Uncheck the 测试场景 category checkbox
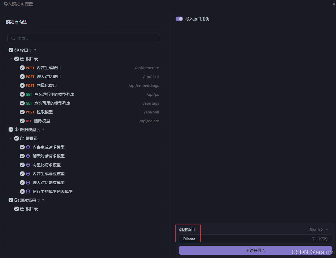This screenshot has height=258, width=336. coord(11,200)
